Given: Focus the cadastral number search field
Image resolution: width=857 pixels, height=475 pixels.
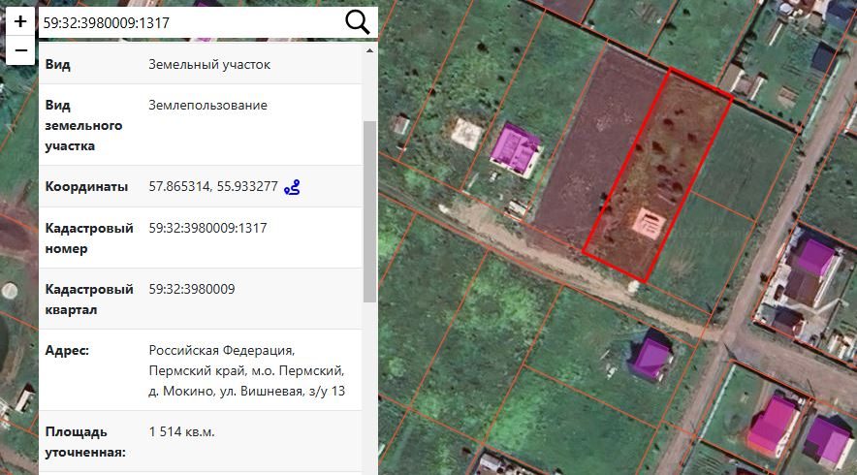Looking at the screenshot, I should pos(191,23).
